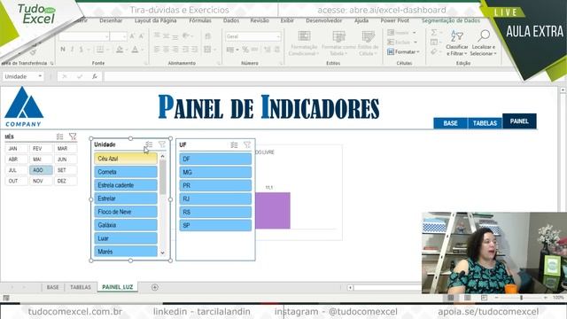Select Céu Azul in Unidade slicer
The height and width of the screenshot is (319, 567).
pos(126,159)
